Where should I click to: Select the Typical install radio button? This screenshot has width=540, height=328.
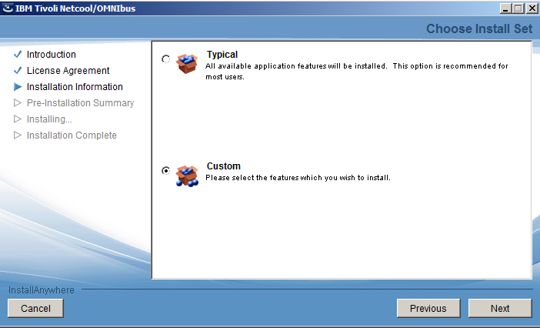coord(165,59)
